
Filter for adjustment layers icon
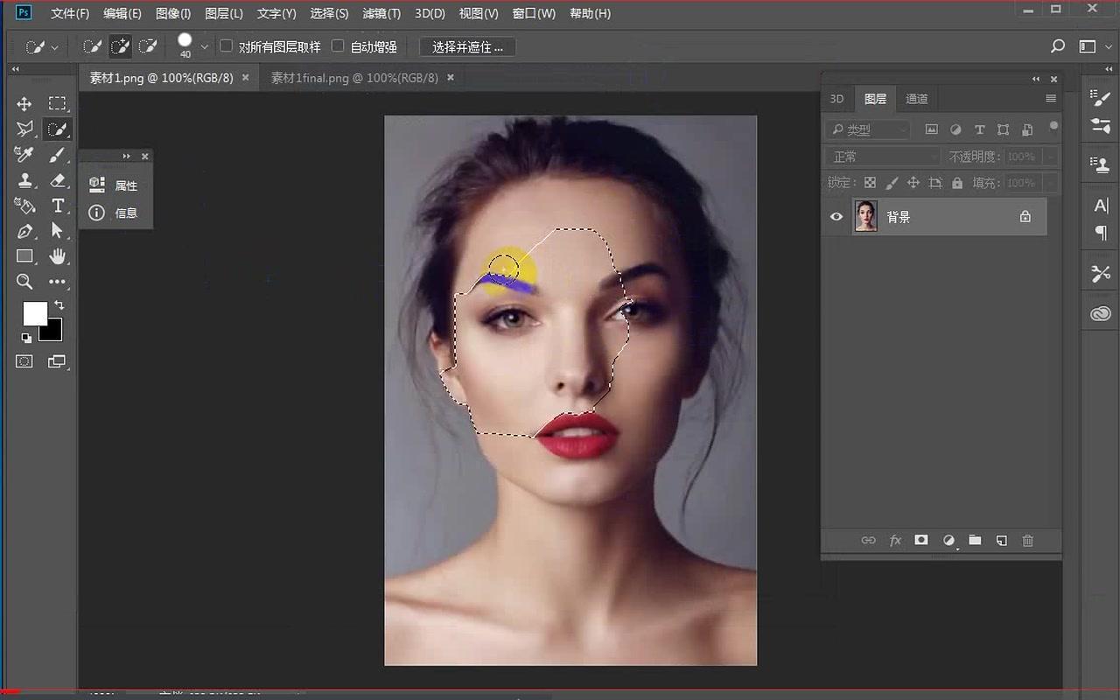(955, 129)
